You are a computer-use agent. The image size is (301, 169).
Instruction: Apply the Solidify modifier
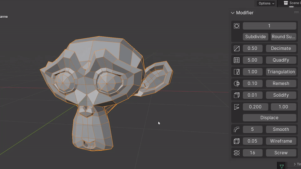point(281,95)
